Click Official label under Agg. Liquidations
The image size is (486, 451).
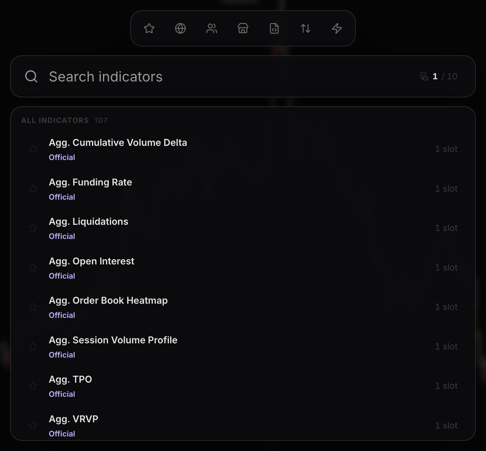[x=62, y=236]
